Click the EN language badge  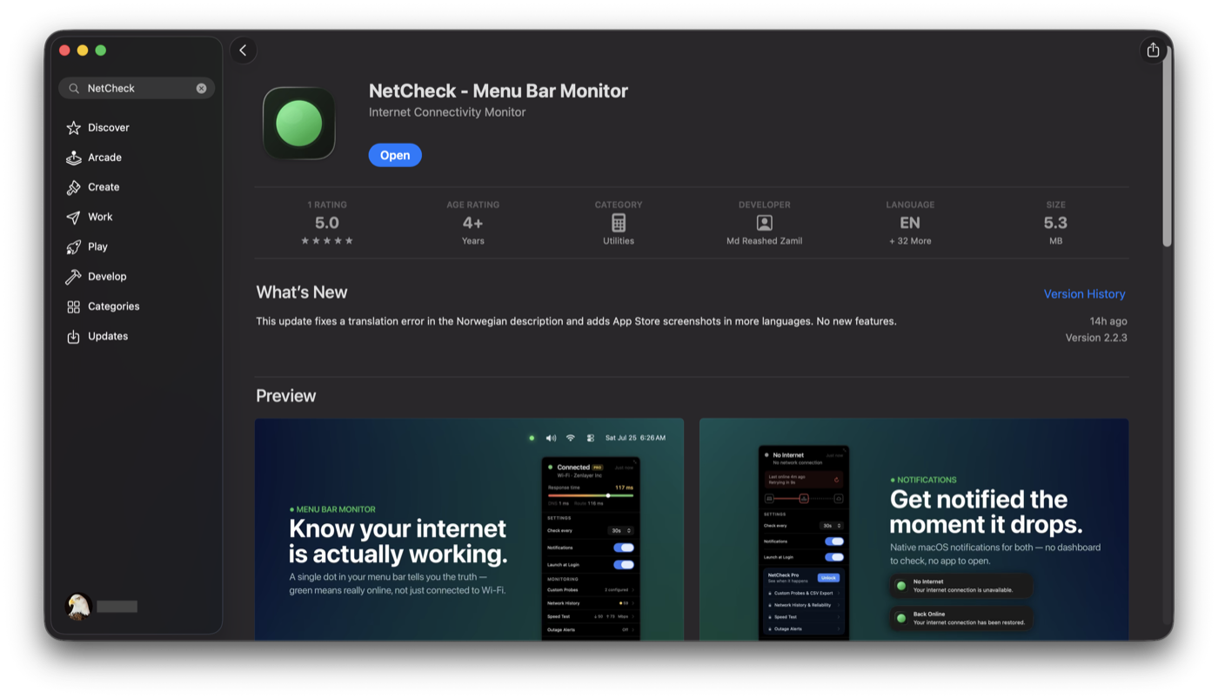[910, 223]
